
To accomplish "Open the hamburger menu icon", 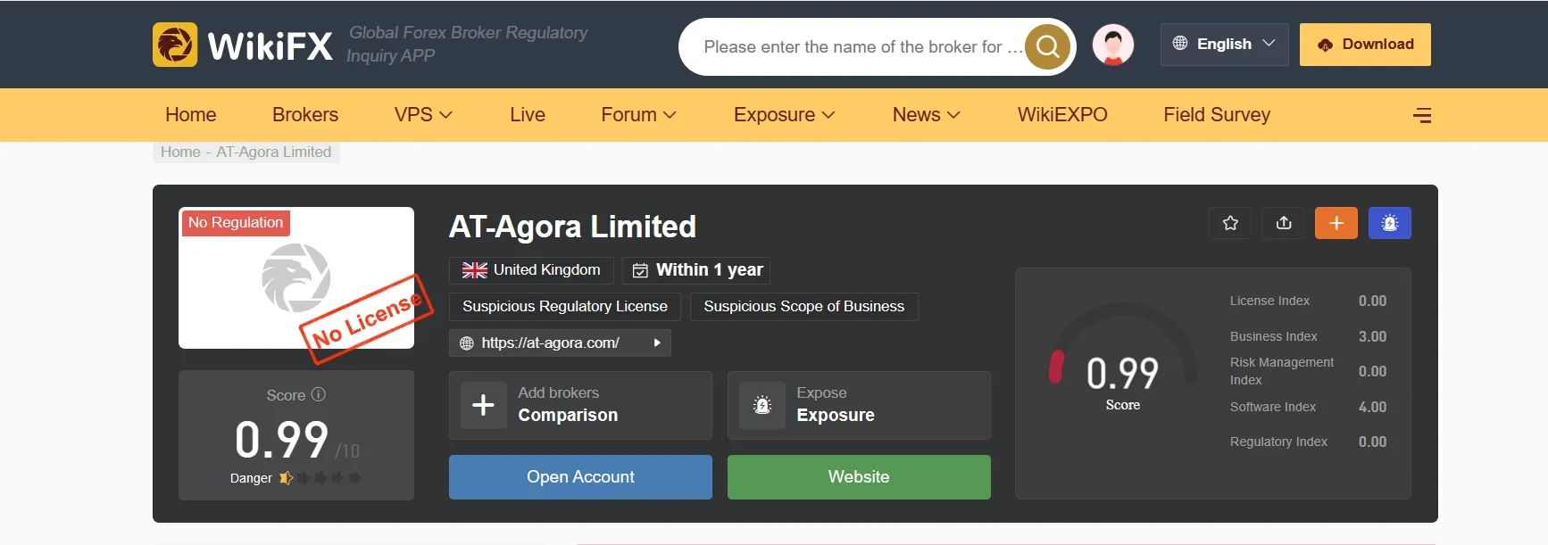I will [1422, 115].
